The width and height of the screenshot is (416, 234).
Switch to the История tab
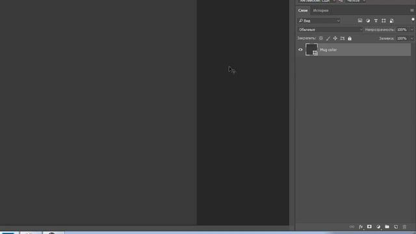[320, 10]
